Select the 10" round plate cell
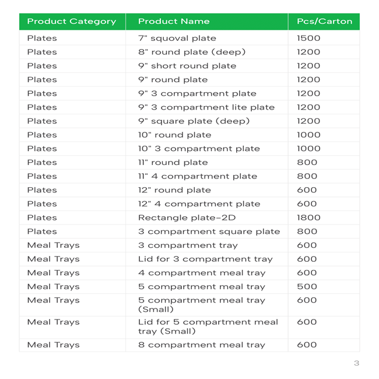 coord(174,135)
